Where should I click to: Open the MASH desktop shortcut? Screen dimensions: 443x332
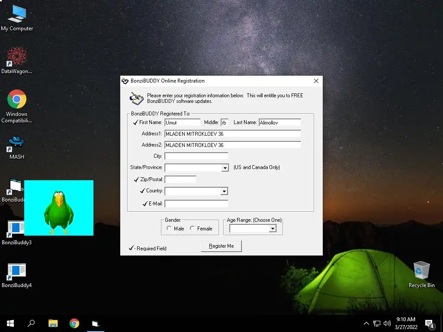pyautogui.click(x=17, y=148)
